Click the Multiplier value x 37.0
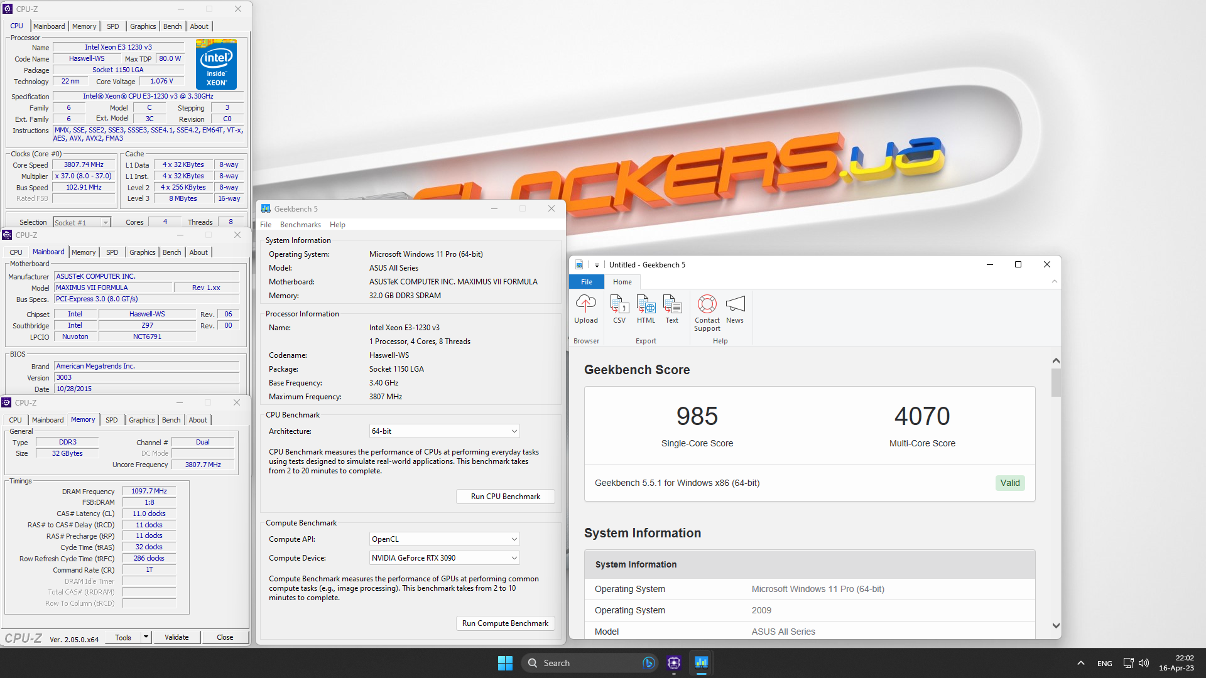This screenshot has width=1206, height=678. click(84, 176)
